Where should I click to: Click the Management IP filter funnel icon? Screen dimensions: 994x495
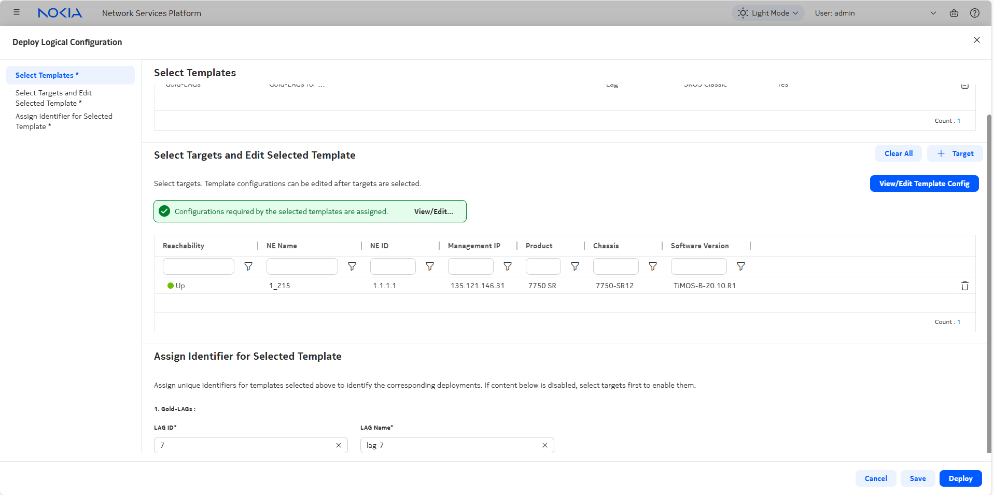coord(508,266)
